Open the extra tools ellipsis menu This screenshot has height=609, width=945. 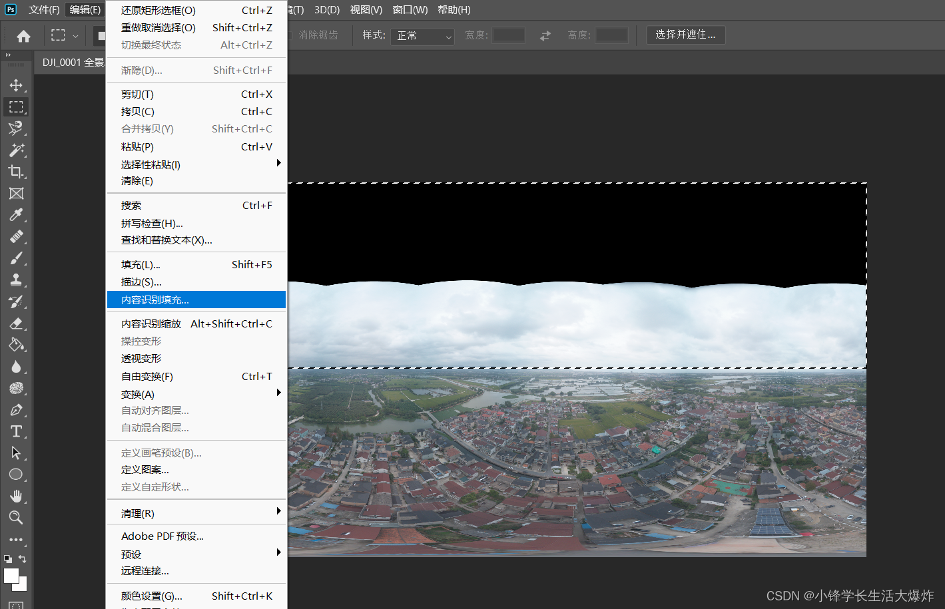pyautogui.click(x=16, y=540)
